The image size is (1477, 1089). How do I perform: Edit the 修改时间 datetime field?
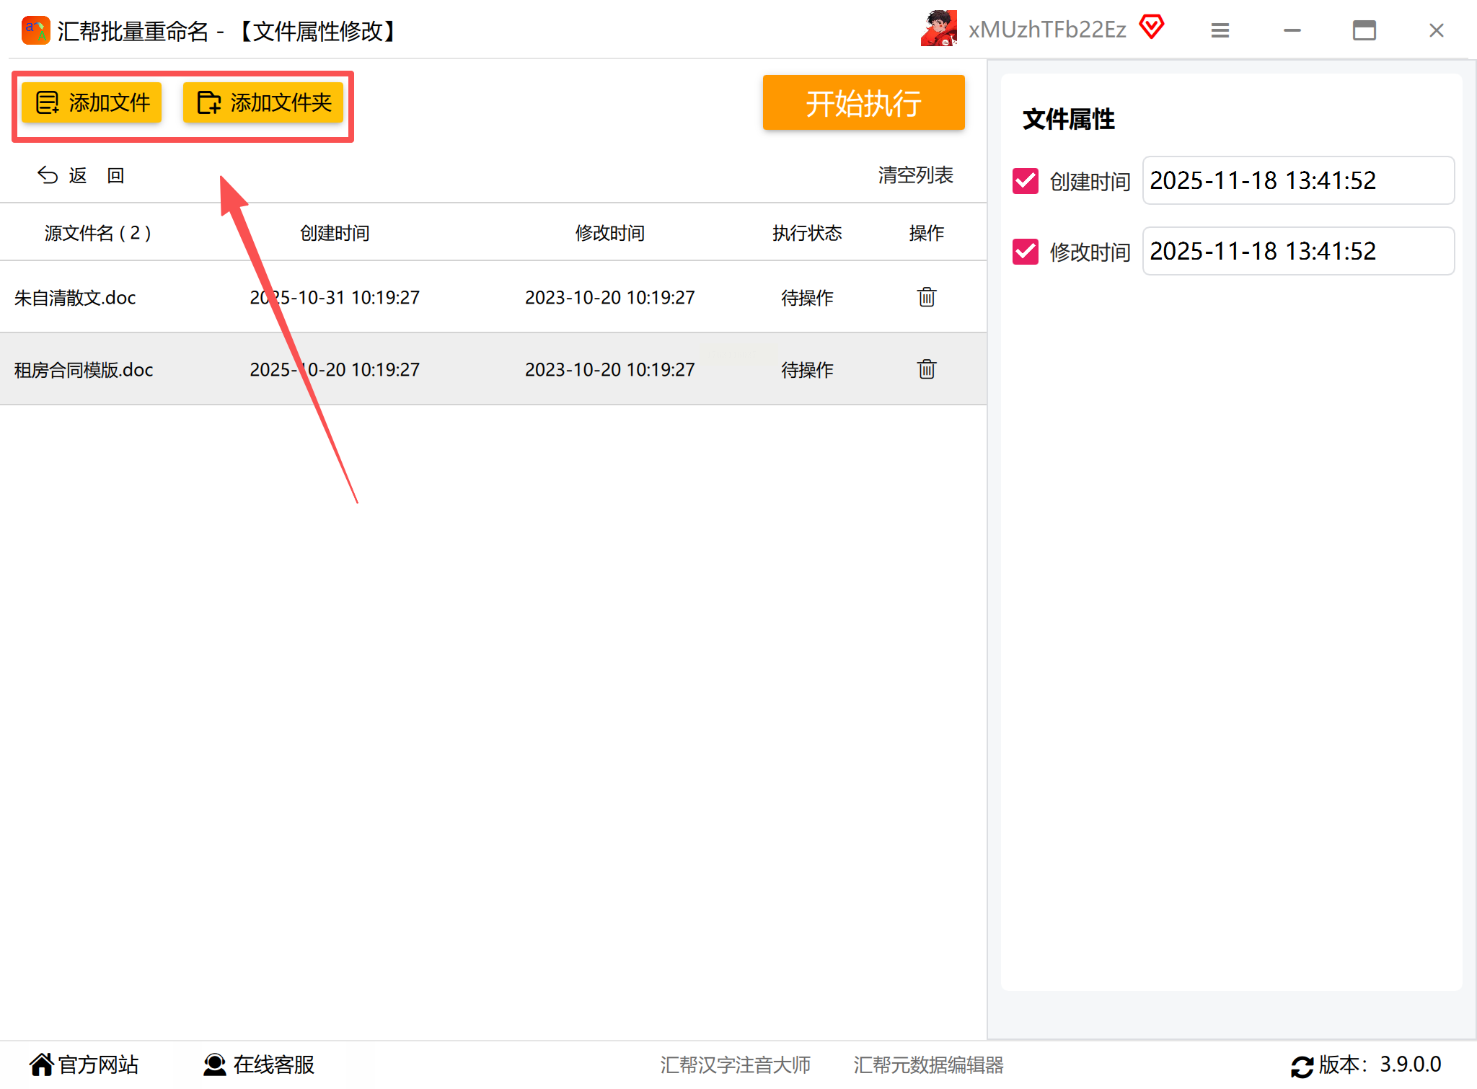click(1297, 251)
